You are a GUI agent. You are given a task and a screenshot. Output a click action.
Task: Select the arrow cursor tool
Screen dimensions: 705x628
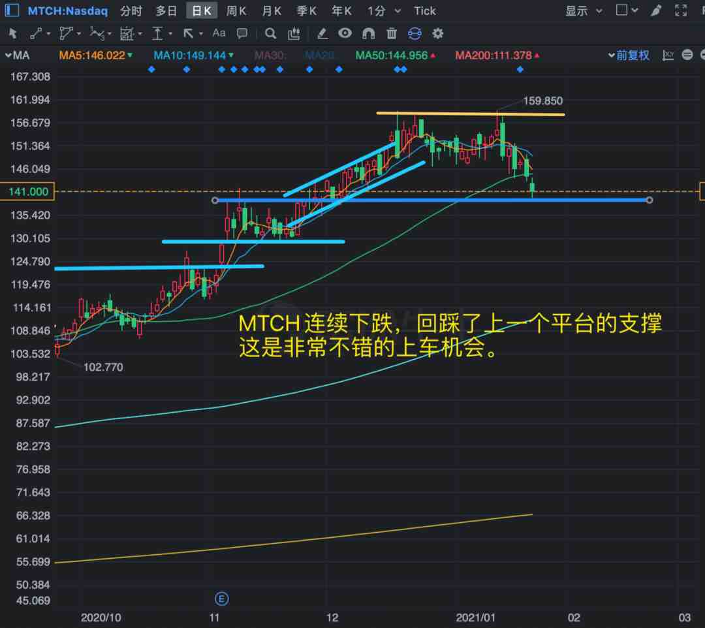[x=12, y=33]
